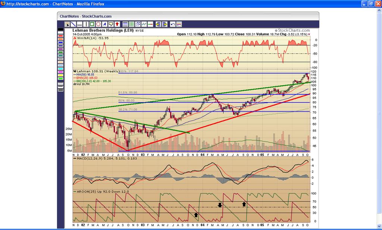Choose the vertical green cycle lines tool
The height and width of the screenshot is (230, 382).
coord(132,24)
